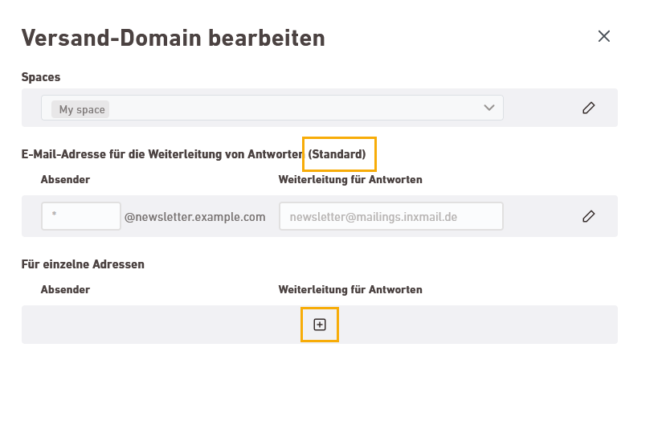This screenshot has height=421, width=654.
Task: Edit the Spaces assignment with pencil icon
Action: [588, 108]
